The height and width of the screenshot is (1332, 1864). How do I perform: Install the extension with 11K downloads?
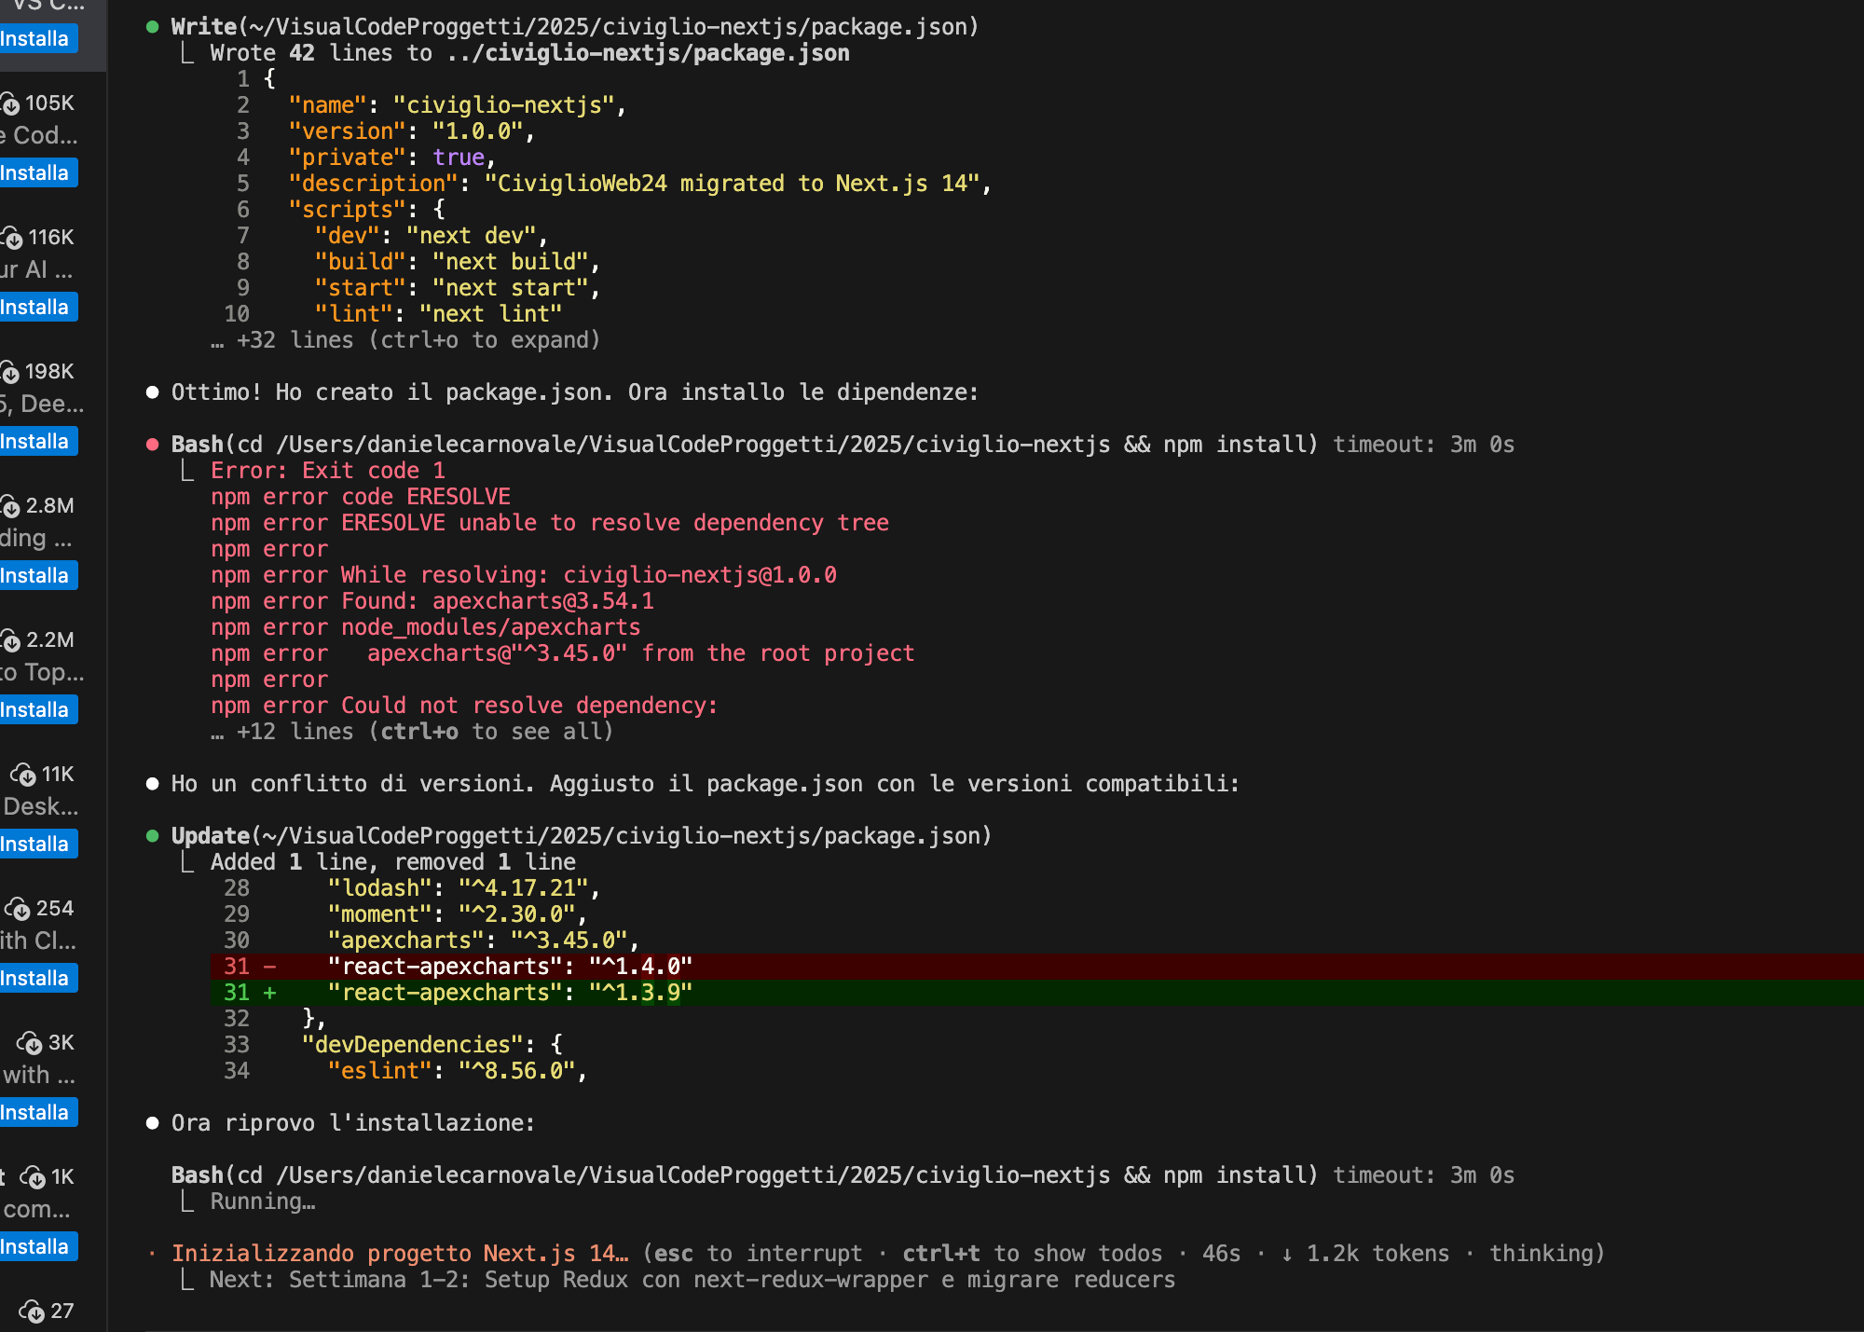coord(35,845)
